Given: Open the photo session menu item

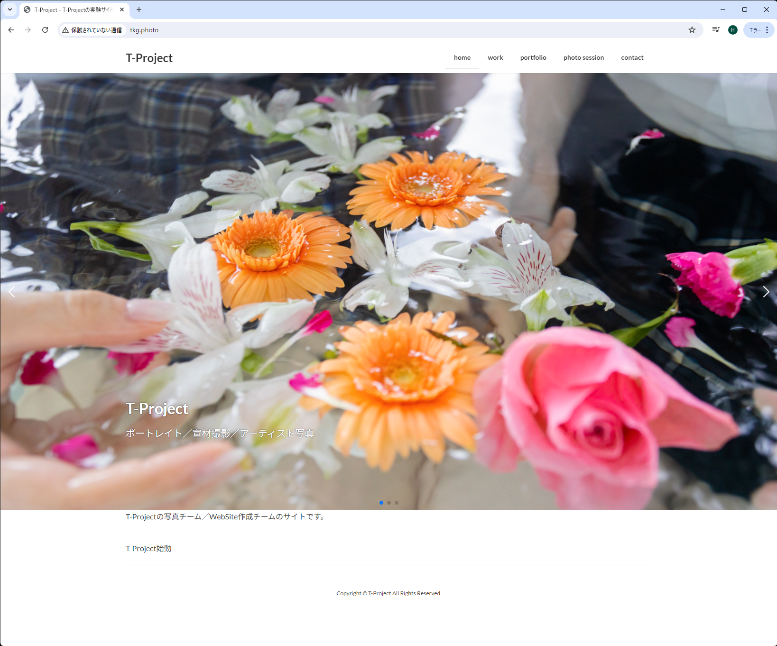Looking at the screenshot, I should click(583, 57).
